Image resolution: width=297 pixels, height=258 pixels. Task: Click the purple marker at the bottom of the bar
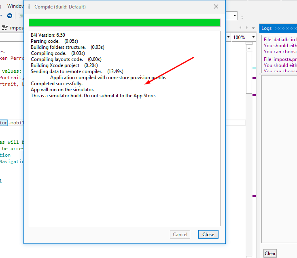click(254, 196)
